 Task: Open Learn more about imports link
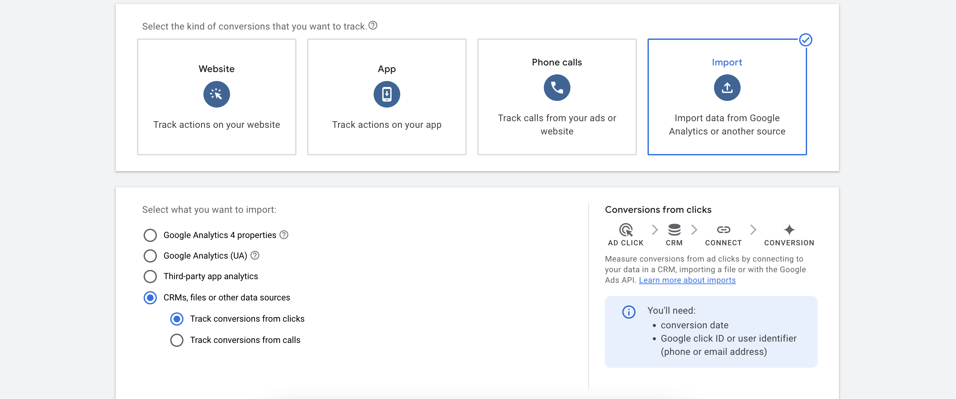coord(687,280)
